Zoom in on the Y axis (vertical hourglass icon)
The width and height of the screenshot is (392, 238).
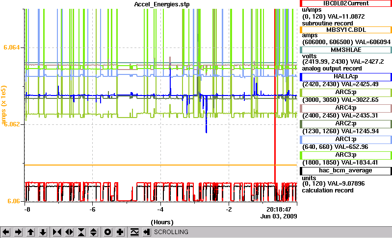click(81, 232)
